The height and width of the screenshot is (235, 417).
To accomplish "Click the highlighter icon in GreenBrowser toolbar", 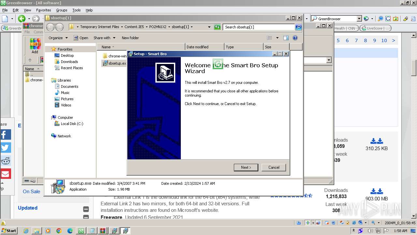I will [405, 19].
